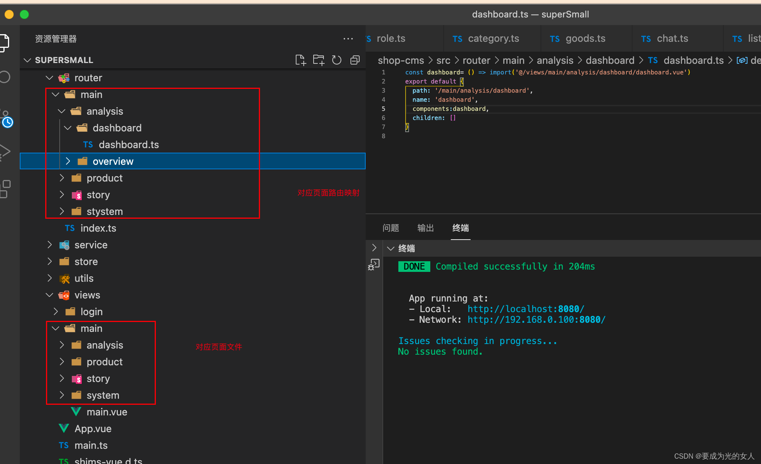Open the explorer's three-dots more actions menu
The image size is (761, 464).
pos(348,39)
